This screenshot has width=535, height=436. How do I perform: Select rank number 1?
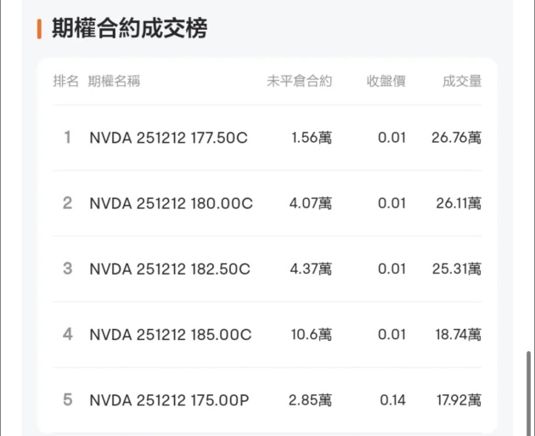tap(68, 138)
